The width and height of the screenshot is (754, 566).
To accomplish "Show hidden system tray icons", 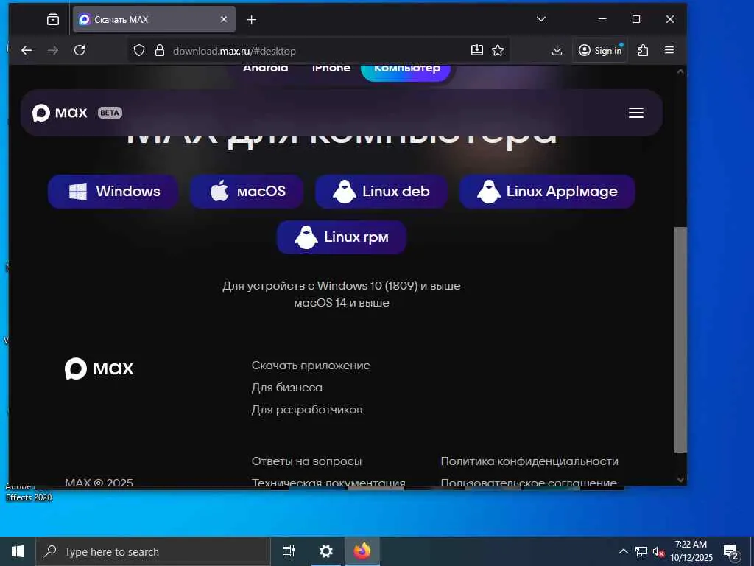I will (x=623, y=551).
